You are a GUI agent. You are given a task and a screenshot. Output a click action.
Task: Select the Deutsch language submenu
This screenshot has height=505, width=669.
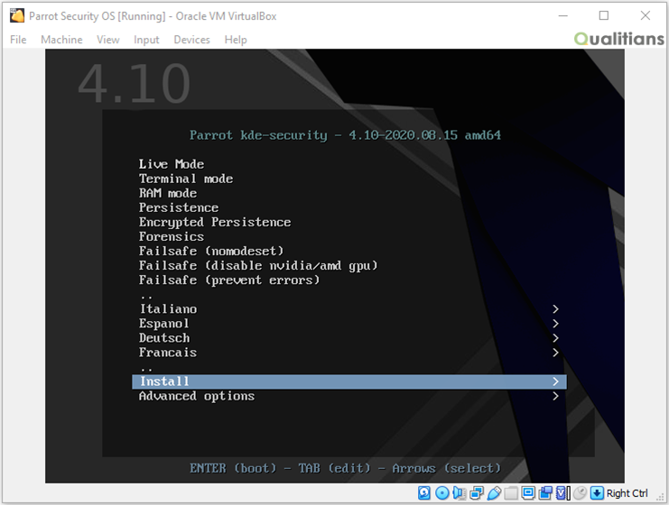click(349, 338)
